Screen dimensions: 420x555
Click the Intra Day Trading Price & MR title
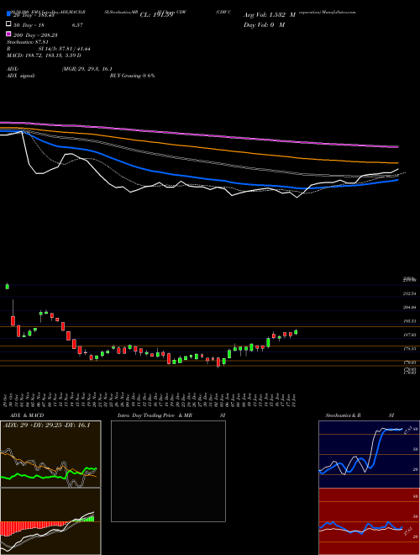tap(155, 415)
